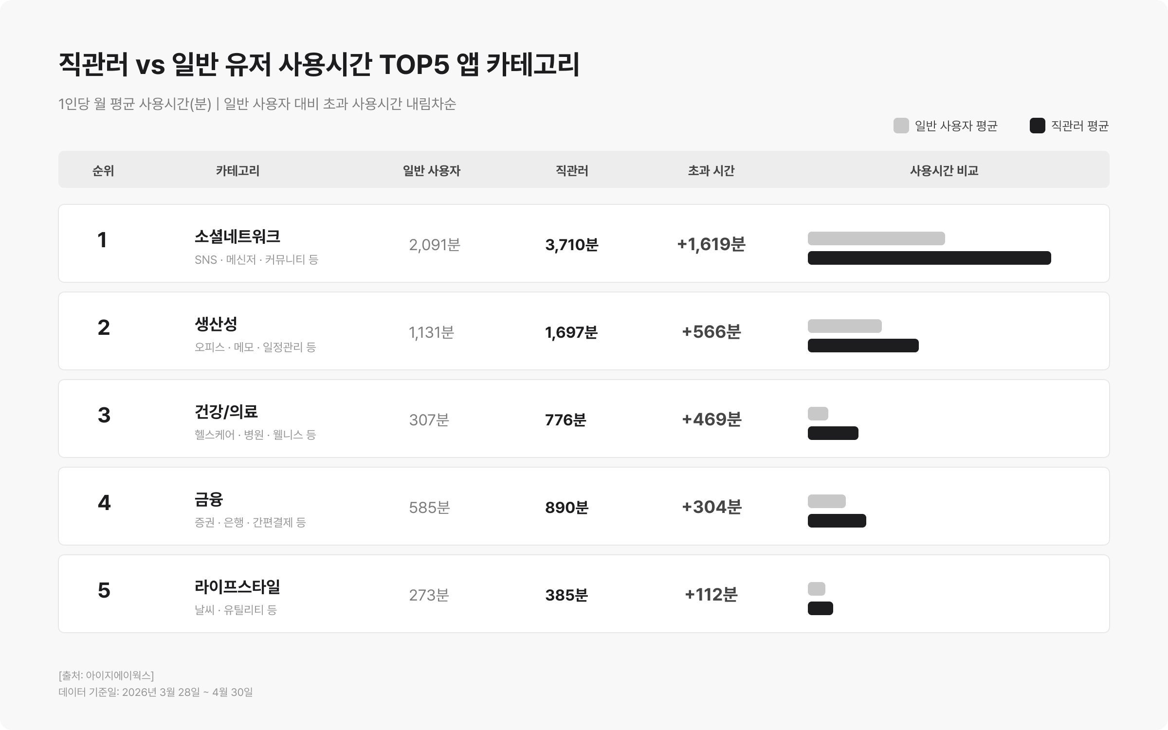The height and width of the screenshot is (730, 1168).
Task: Select the 초과 시간 column header
Action: pyautogui.click(x=711, y=170)
